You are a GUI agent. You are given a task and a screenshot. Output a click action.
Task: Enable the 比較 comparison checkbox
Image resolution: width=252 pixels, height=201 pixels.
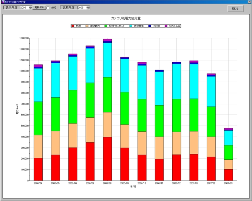(48, 8)
